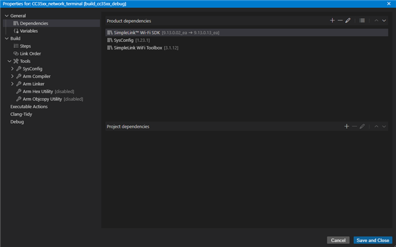The width and height of the screenshot is (396, 247).
Task: Move selected product dependency down
Action: (x=384, y=20)
